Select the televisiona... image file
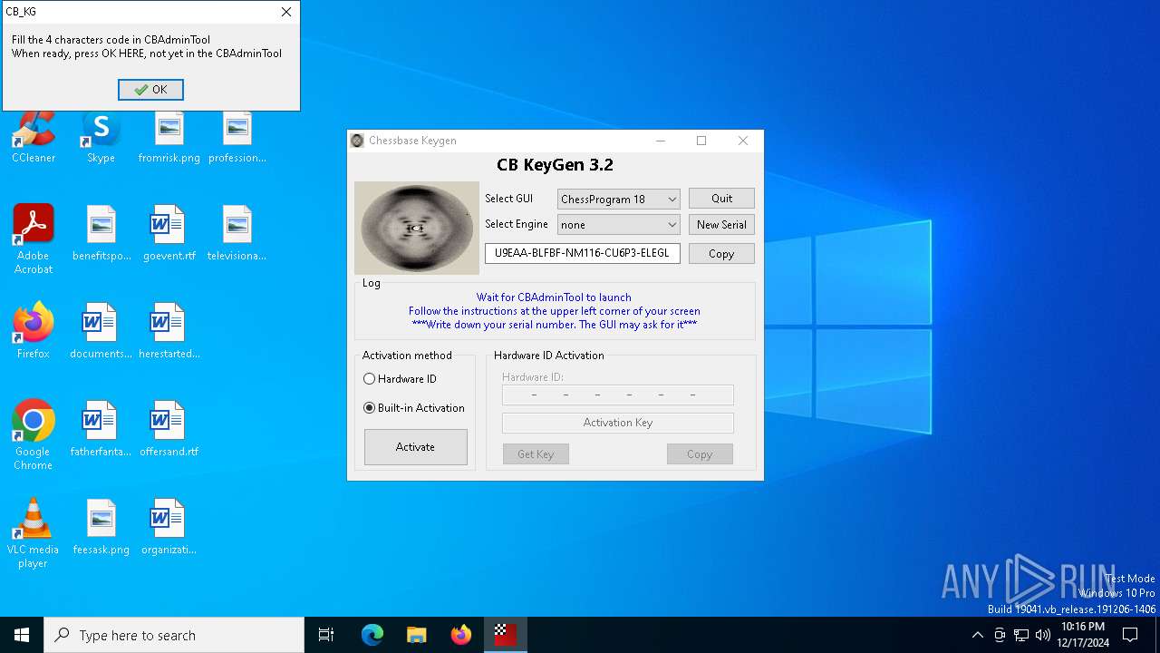This screenshot has height=653, width=1160. (x=237, y=234)
